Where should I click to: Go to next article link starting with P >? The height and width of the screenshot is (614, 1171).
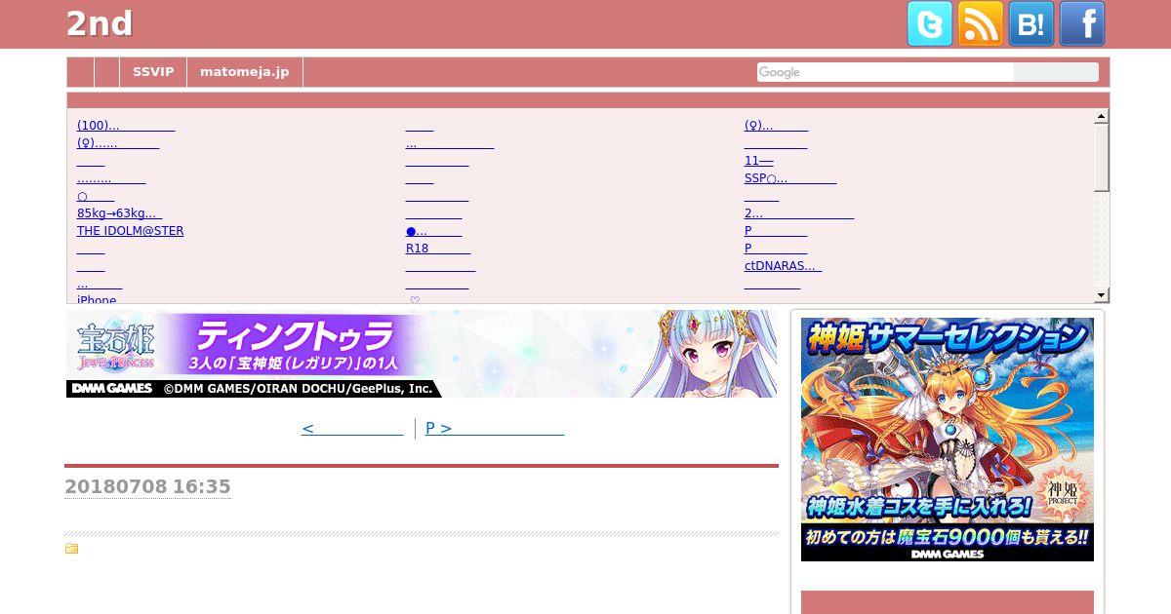click(x=495, y=428)
